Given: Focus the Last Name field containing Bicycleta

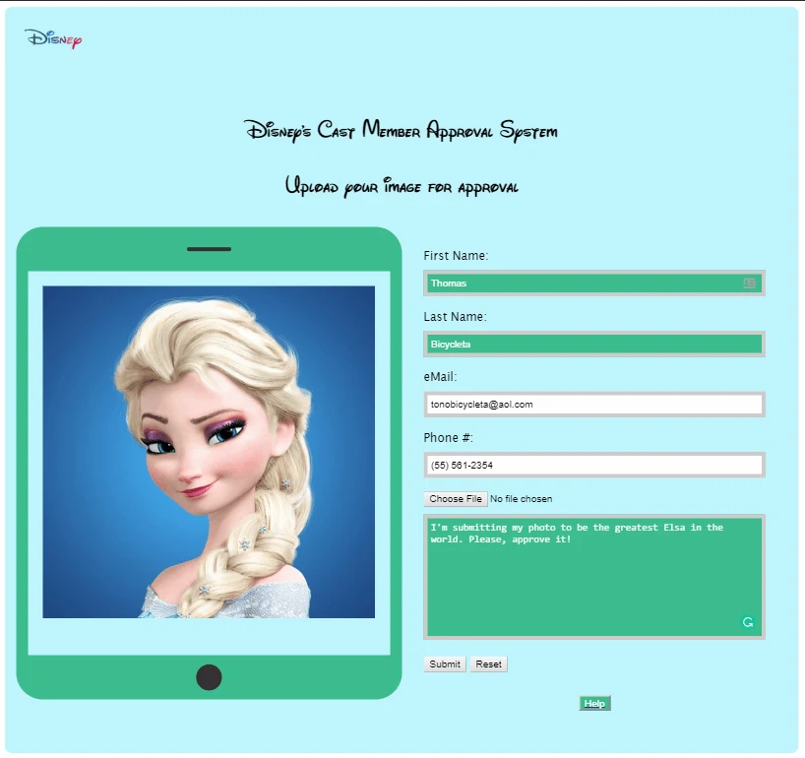Looking at the screenshot, I should (594, 345).
